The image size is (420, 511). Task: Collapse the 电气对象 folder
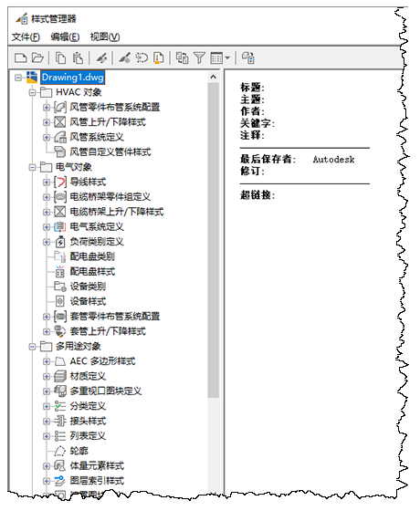click(32, 168)
